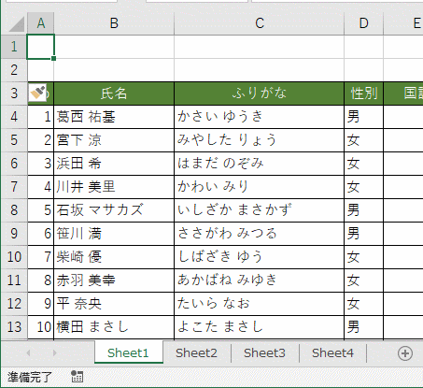This screenshot has width=423, height=388.
Task: Select cell with 横田 まさし
Action: click(114, 327)
